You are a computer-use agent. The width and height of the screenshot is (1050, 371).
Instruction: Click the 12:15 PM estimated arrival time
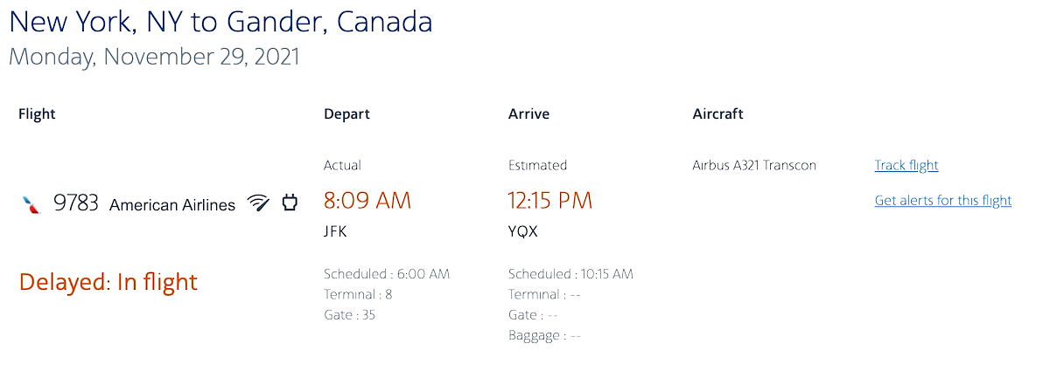click(550, 201)
